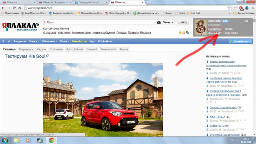Open Приложения apps bookmark
This screenshot has width=256, height=144.
pyautogui.click(x=10, y=13)
